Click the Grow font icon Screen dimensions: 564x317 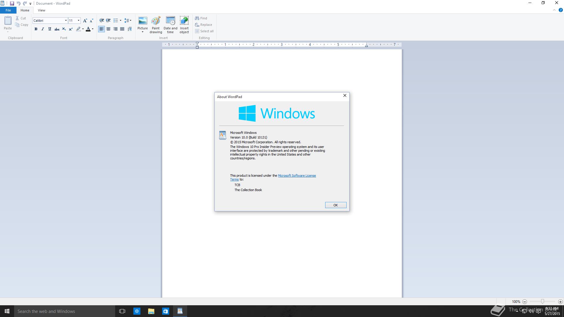click(85, 21)
